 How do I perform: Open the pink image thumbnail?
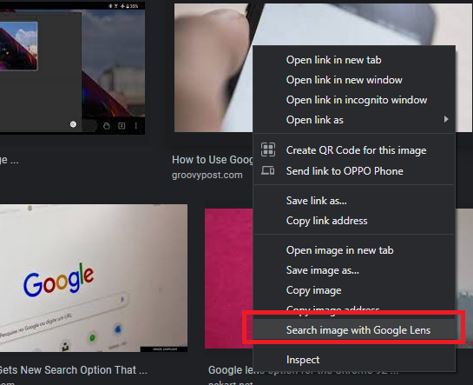[x=228, y=278]
